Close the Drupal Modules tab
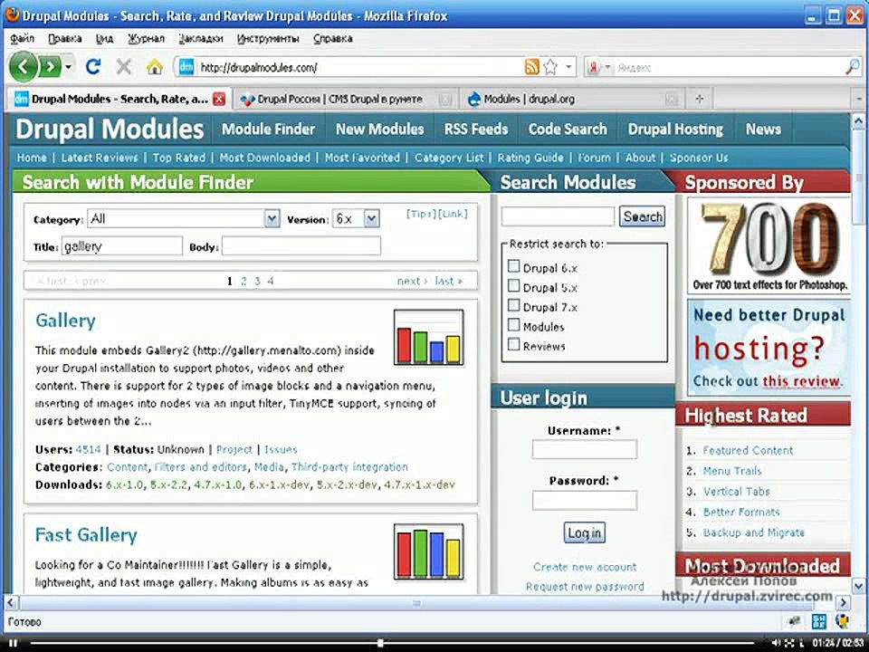The image size is (869, 652). click(x=219, y=100)
